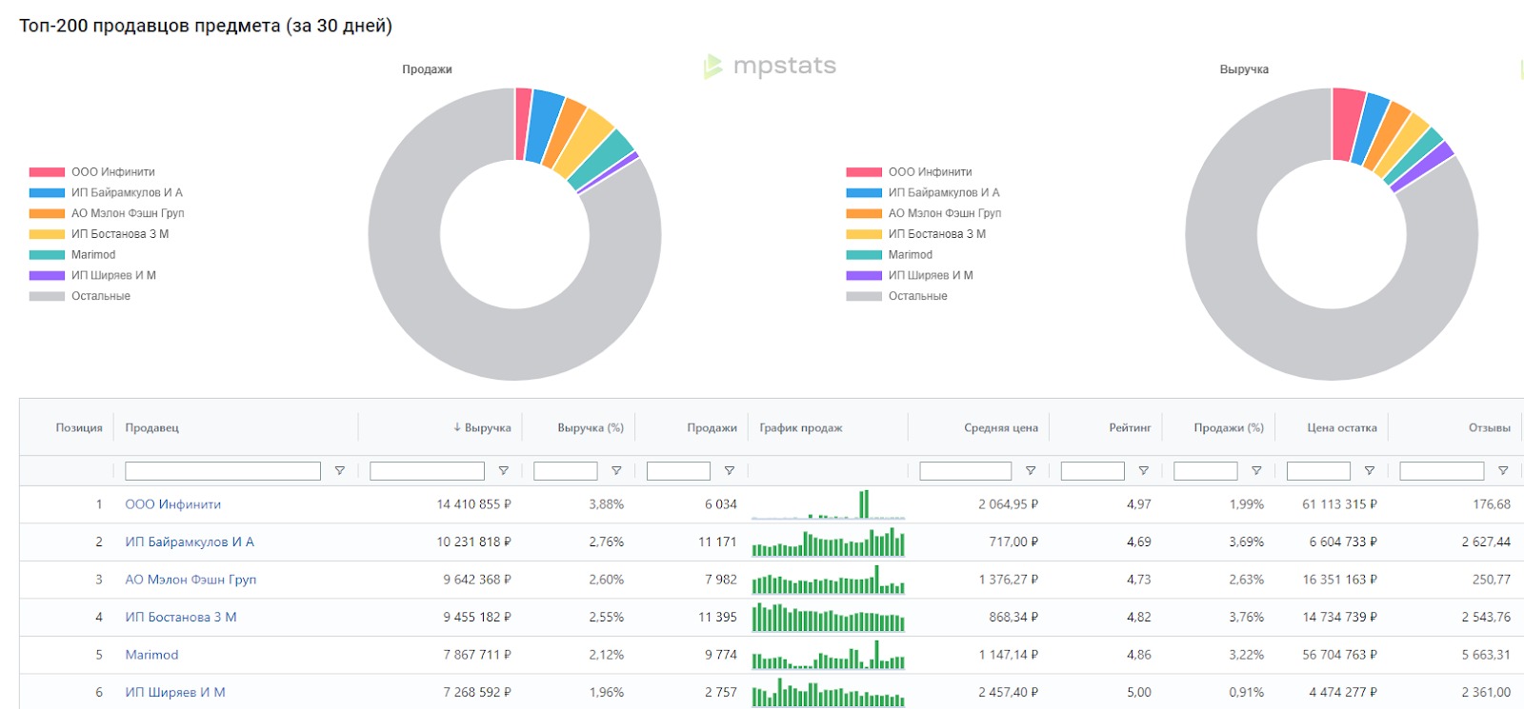Click sales sparkline for Marimod
The image size is (1524, 709).
[x=828, y=655]
